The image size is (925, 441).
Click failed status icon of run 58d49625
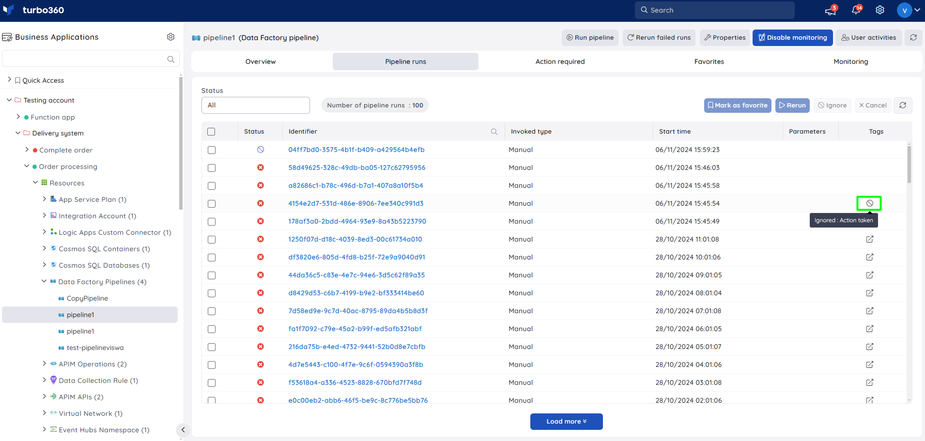(x=261, y=167)
